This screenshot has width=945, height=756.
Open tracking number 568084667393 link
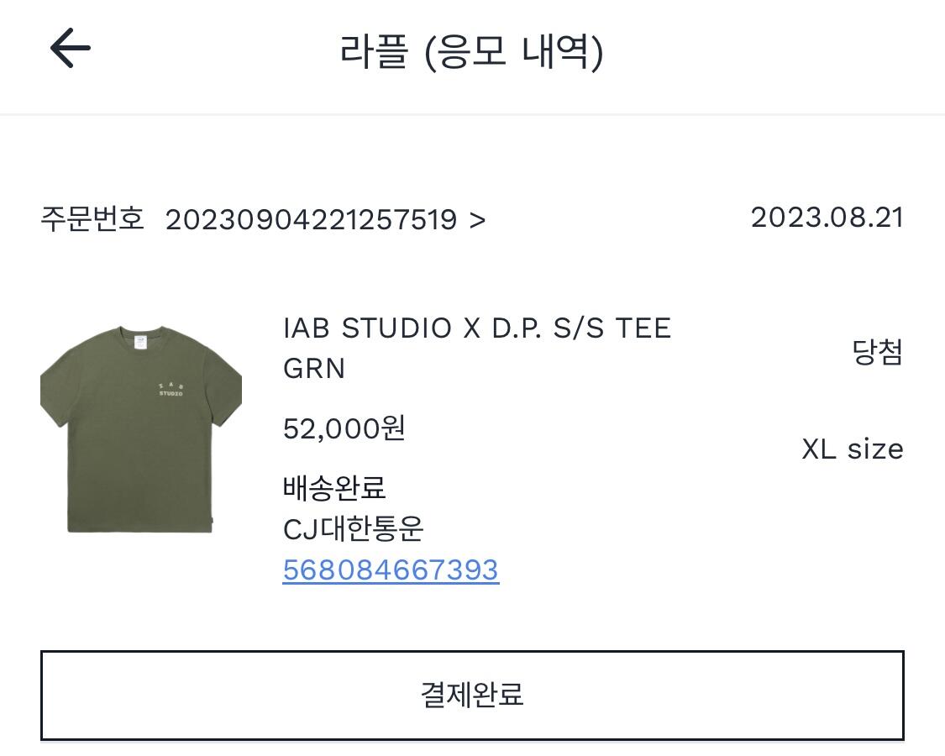(x=391, y=570)
